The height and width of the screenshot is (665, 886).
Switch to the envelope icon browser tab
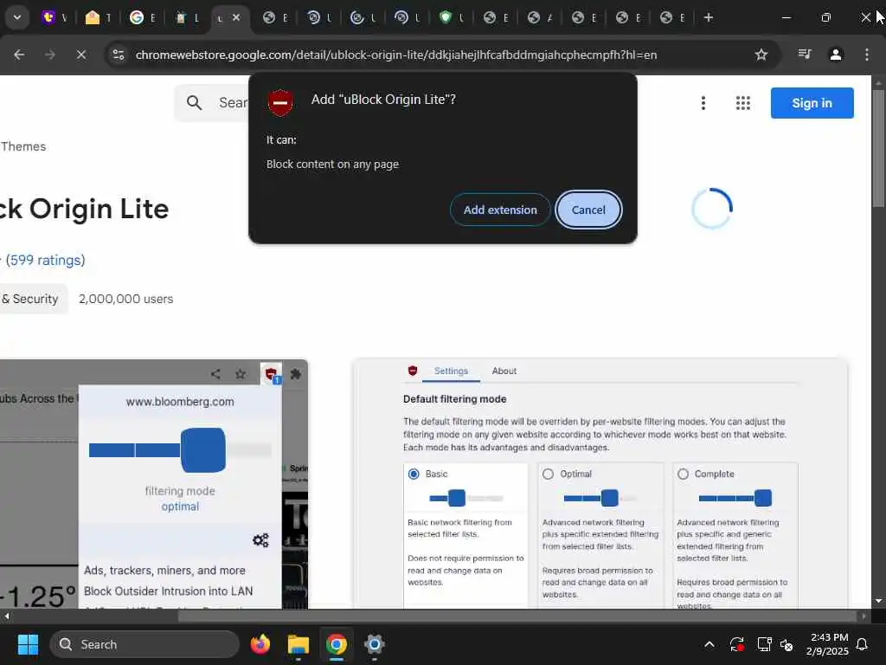(x=92, y=17)
